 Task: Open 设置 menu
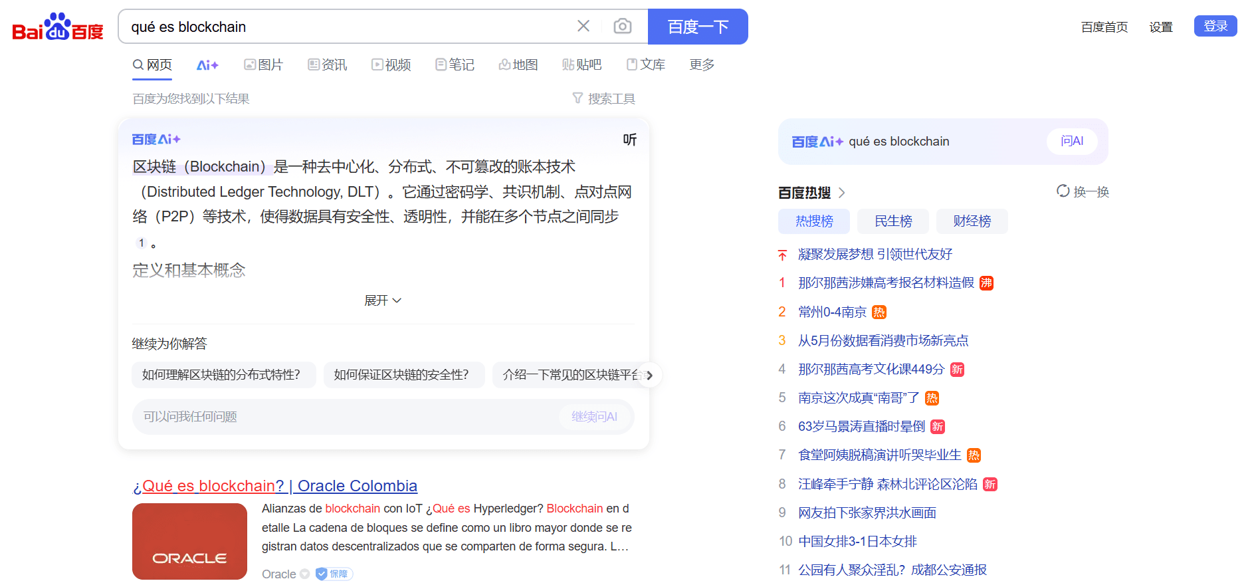click(1161, 27)
